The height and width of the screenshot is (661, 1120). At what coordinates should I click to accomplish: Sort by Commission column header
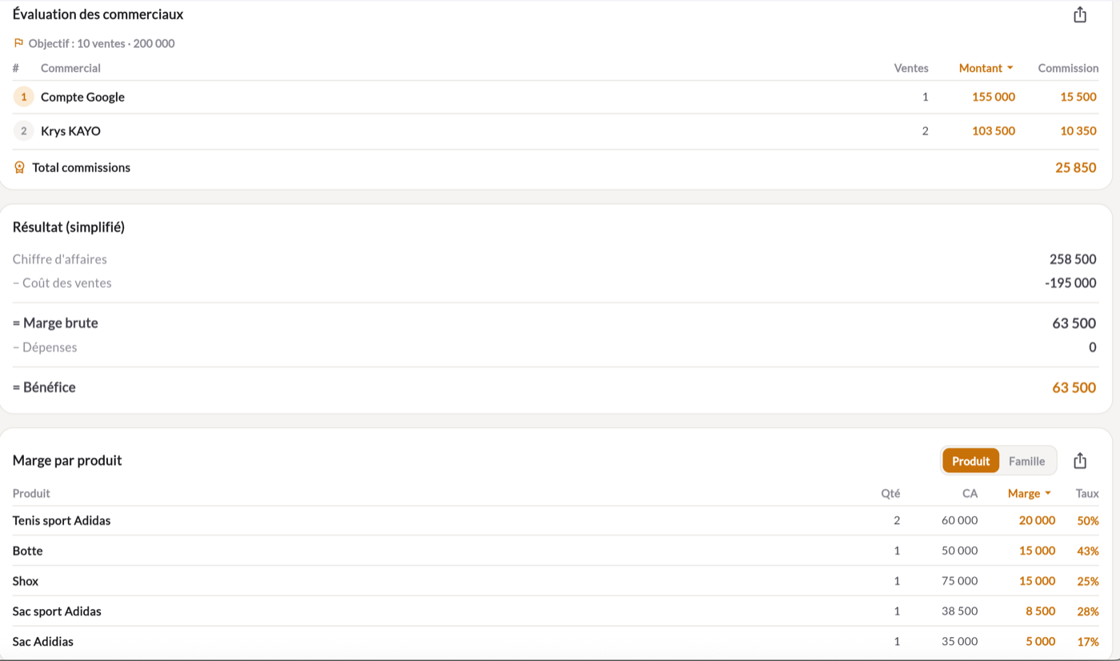pyautogui.click(x=1068, y=68)
